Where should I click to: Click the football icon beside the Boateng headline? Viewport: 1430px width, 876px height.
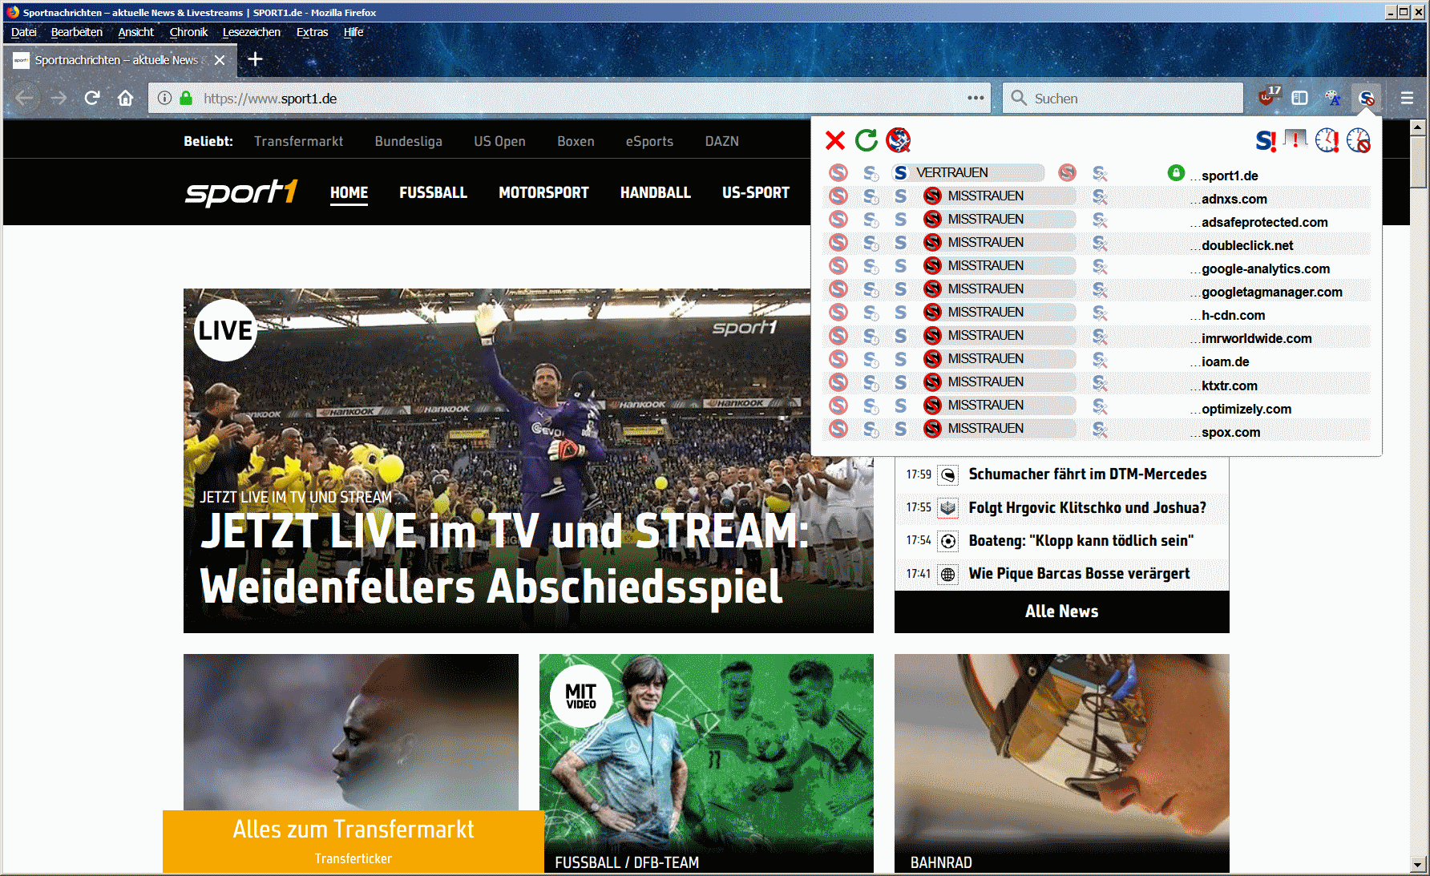948,541
